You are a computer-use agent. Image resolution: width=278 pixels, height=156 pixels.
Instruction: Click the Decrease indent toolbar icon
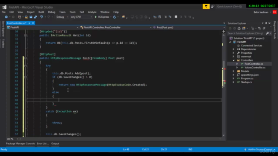(165, 17)
